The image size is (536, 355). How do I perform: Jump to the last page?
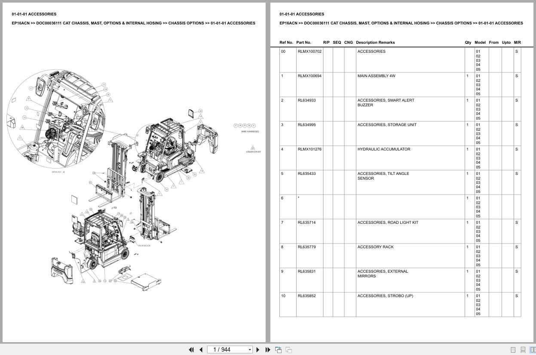(x=267, y=350)
